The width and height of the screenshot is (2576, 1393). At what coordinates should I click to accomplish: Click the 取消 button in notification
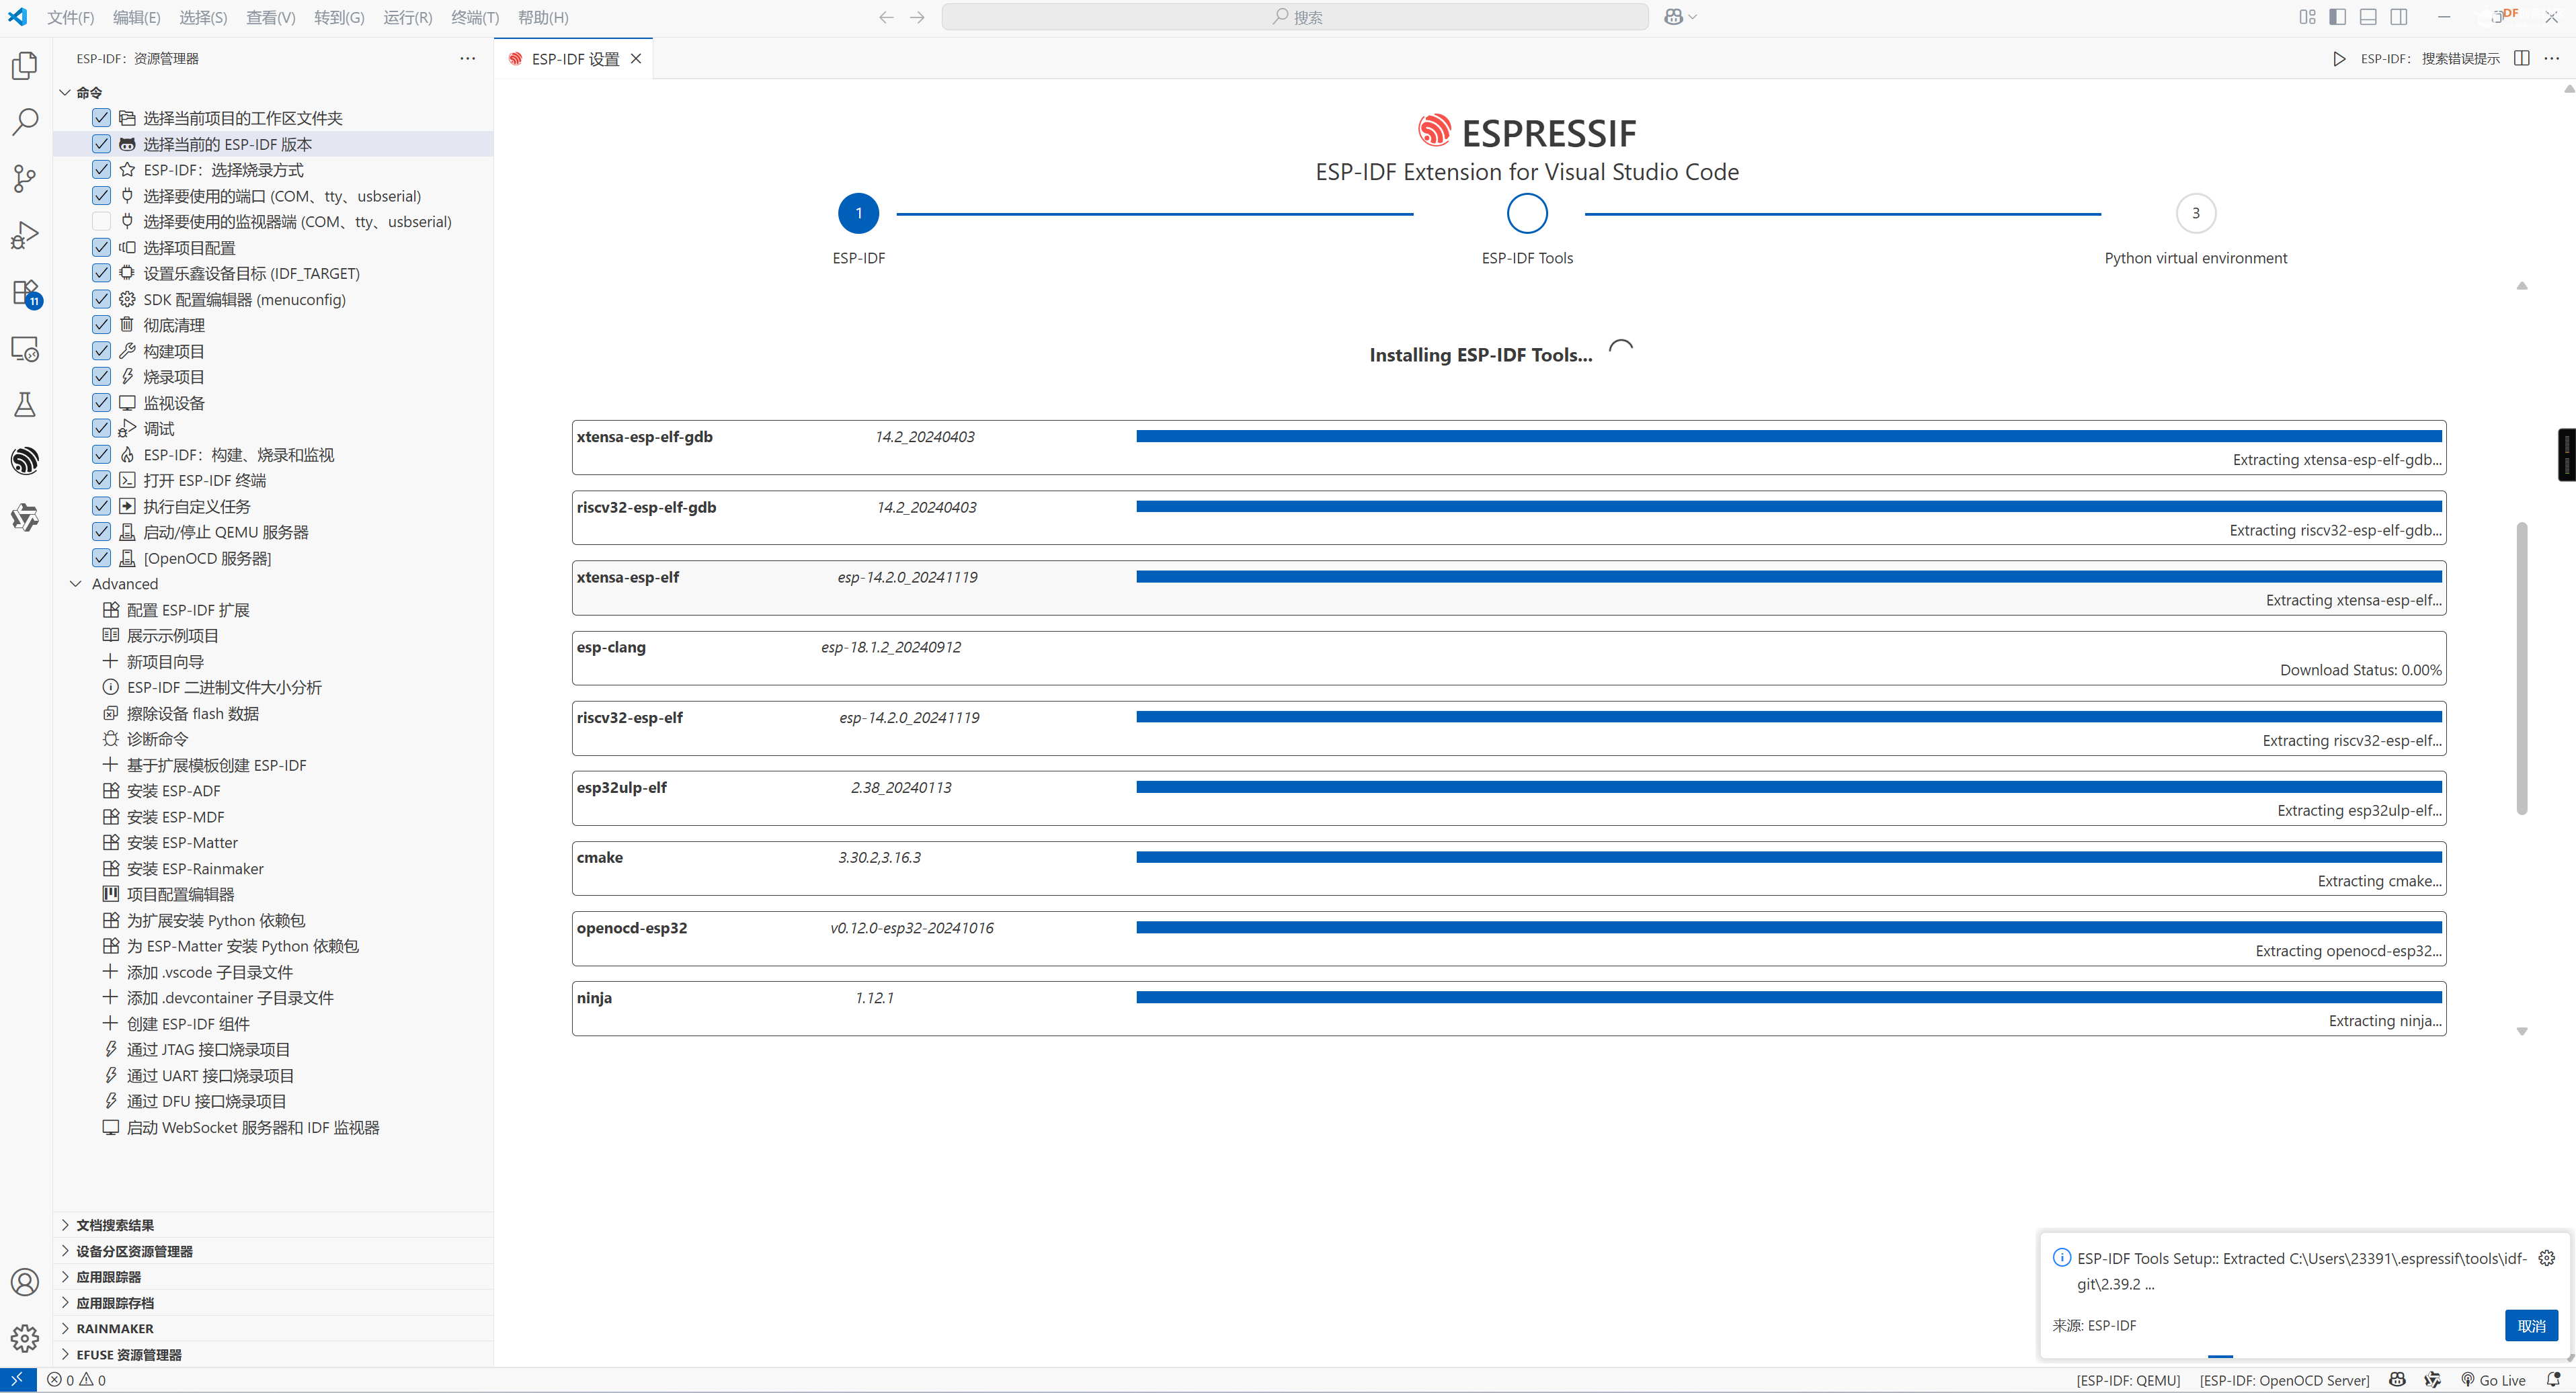point(2530,1325)
